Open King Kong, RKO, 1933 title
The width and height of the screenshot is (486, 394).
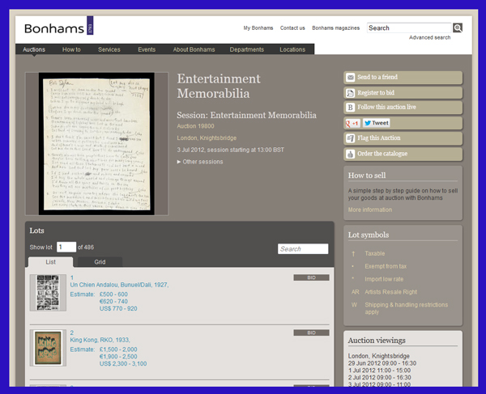click(100, 340)
